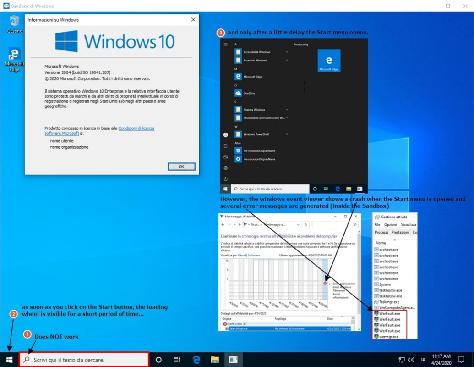Screen dimensions: 474x367
Task: Click the Up arrow in Monitoraggio affidabilità
Action: [240, 225]
